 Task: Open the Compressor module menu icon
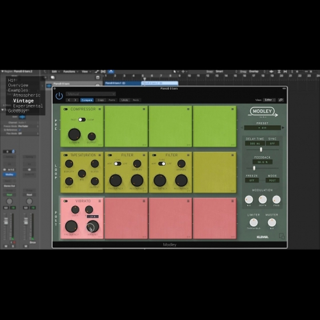[100, 109]
